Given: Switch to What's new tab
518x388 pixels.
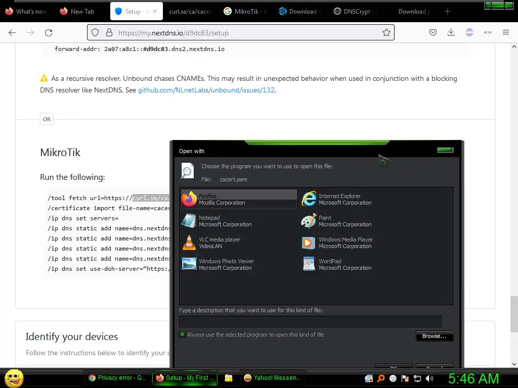Looking at the screenshot, I should tap(26, 12).
